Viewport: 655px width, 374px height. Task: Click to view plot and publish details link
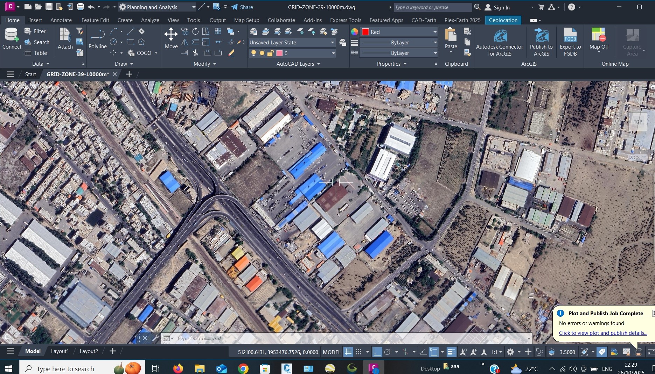click(603, 333)
